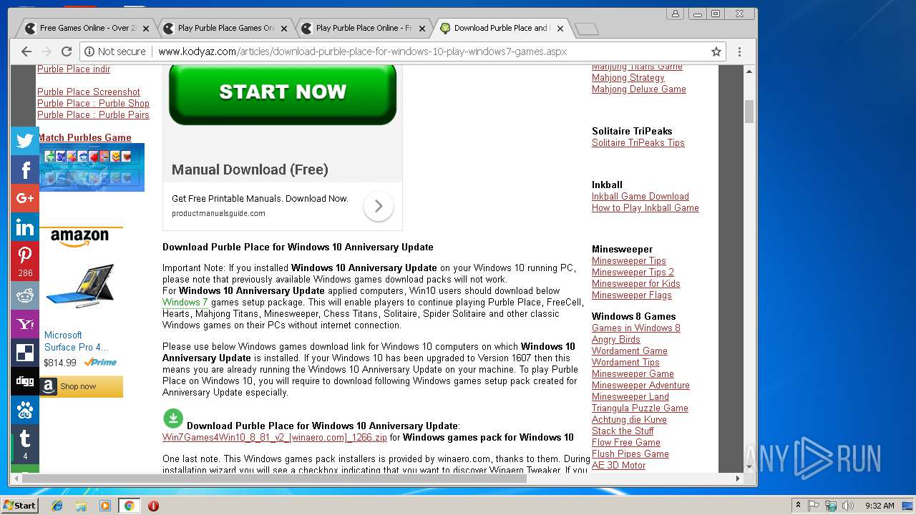Click the volume speaker tray icon
The height and width of the screenshot is (515, 916).
[x=849, y=506]
